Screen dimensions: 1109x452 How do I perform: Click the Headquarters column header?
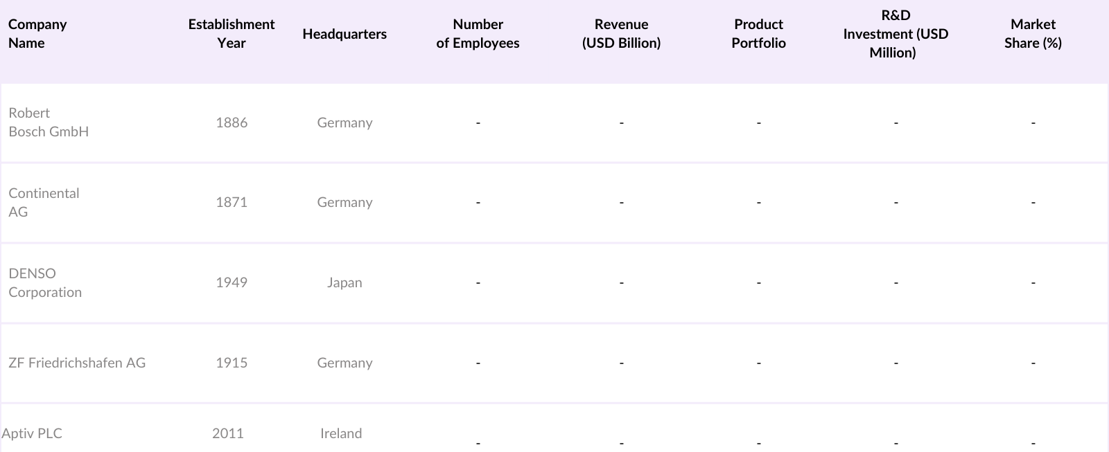point(344,34)
